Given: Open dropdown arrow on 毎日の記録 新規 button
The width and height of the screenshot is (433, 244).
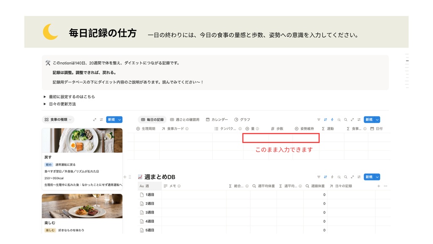Looking at the screenshot, I should coord(377,119).
